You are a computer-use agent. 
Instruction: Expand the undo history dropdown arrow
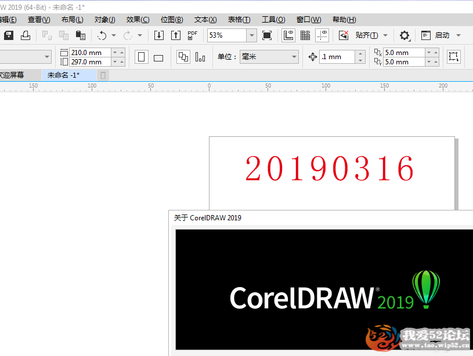click(114, 35)
